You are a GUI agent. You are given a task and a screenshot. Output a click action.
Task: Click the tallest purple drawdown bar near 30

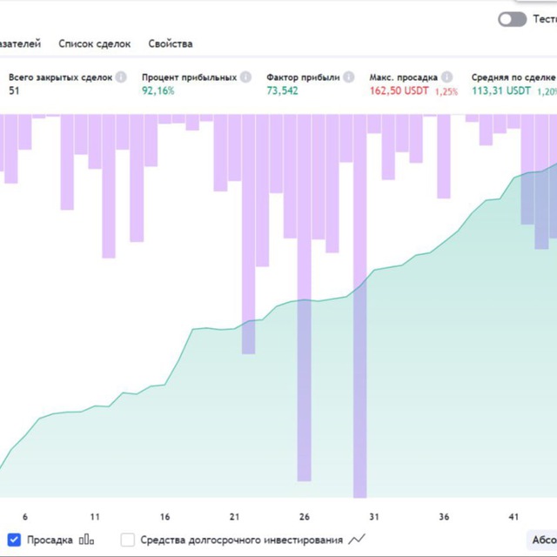(x=359, y=305)
